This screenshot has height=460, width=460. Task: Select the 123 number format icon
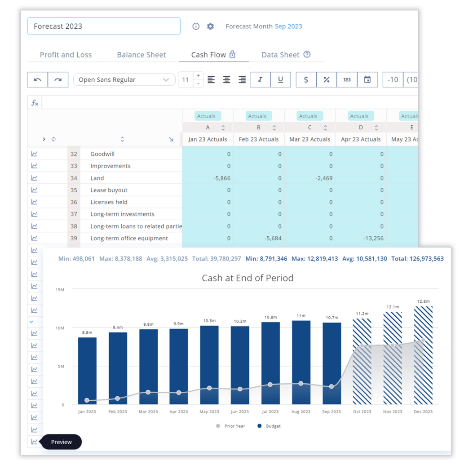click(x=347, y=80)
